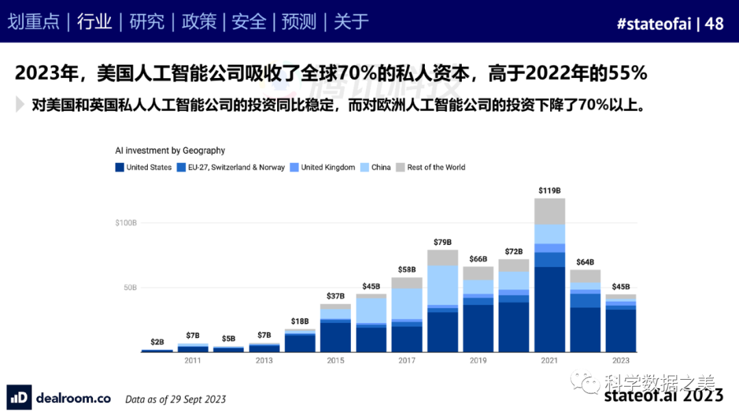Click the dealroom.co logo icon
The height and width of the screenshot is (416, 739).
pos(19,398)
